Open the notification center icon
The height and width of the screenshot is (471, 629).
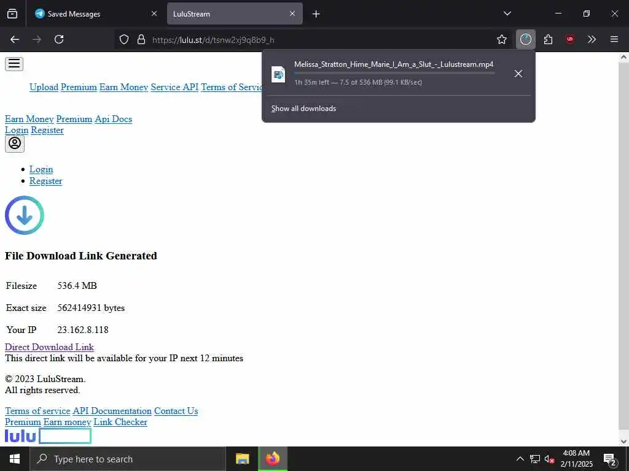(x=609, y=459)
